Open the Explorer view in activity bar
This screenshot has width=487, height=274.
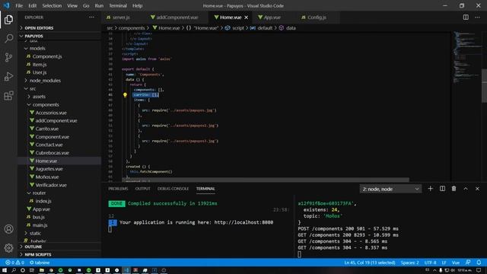tap(8, 20)
